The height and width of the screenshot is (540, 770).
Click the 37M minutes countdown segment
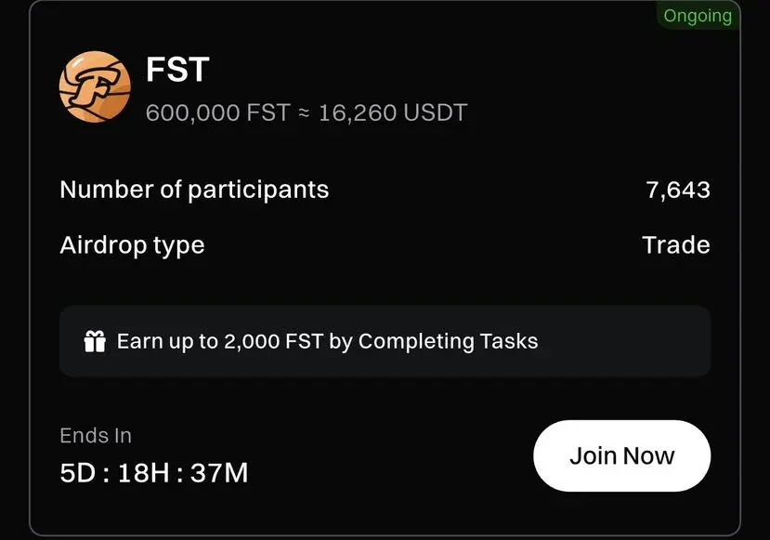tap(219, 473)
